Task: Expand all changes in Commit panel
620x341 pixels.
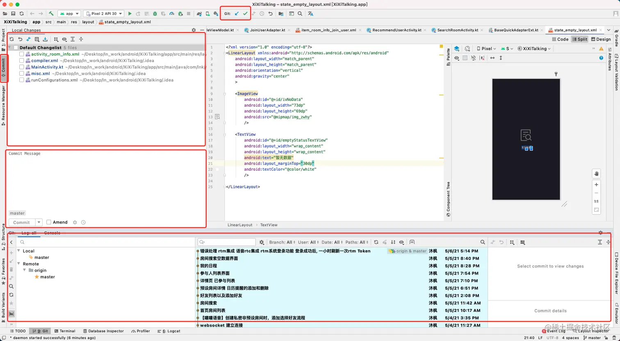Action: (x=73, y=39)
